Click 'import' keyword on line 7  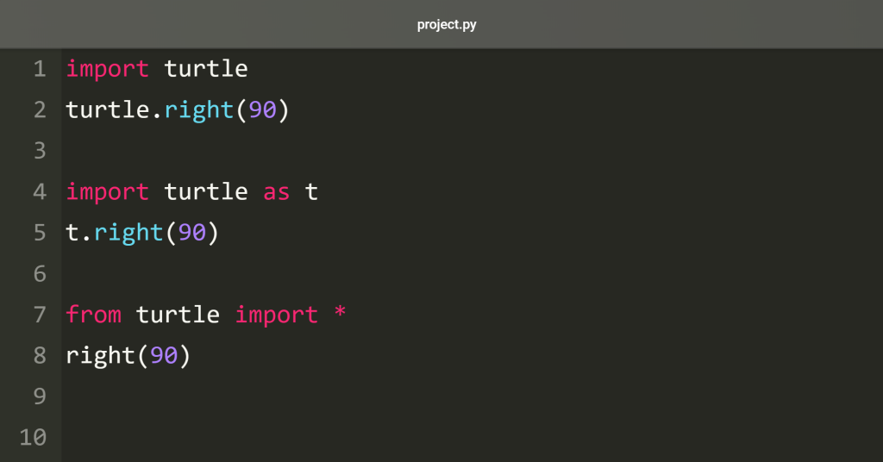tap(277, 315)
